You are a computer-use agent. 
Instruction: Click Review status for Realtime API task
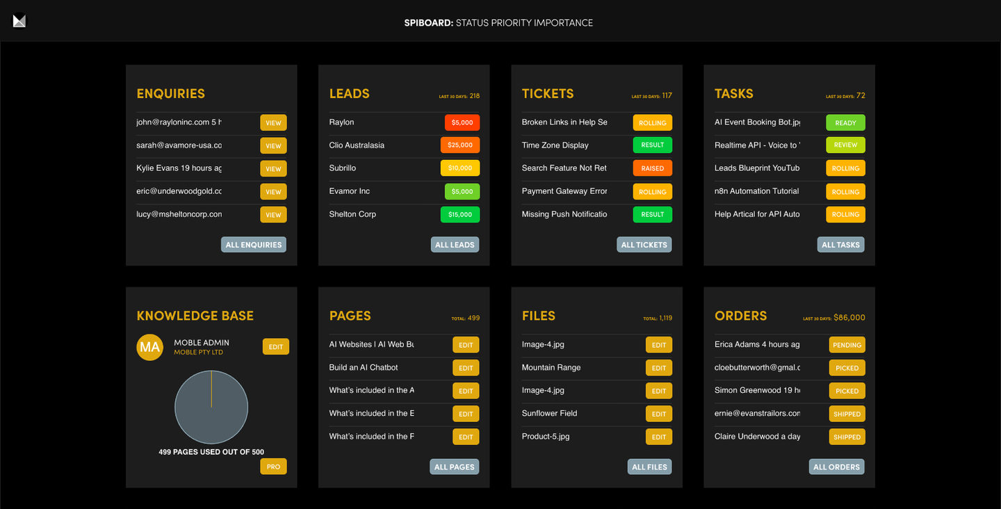pyautogui.click(x=845, y=145)
